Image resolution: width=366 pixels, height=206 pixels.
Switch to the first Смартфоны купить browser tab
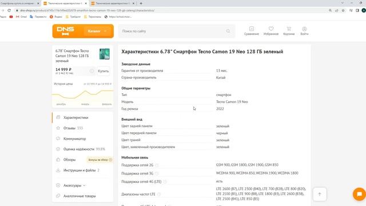tap(20, 3)
